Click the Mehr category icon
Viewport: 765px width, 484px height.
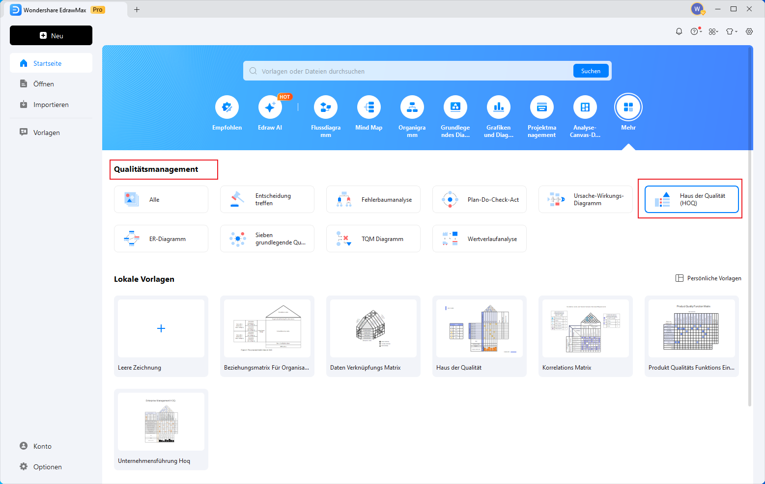coord(628,107)
